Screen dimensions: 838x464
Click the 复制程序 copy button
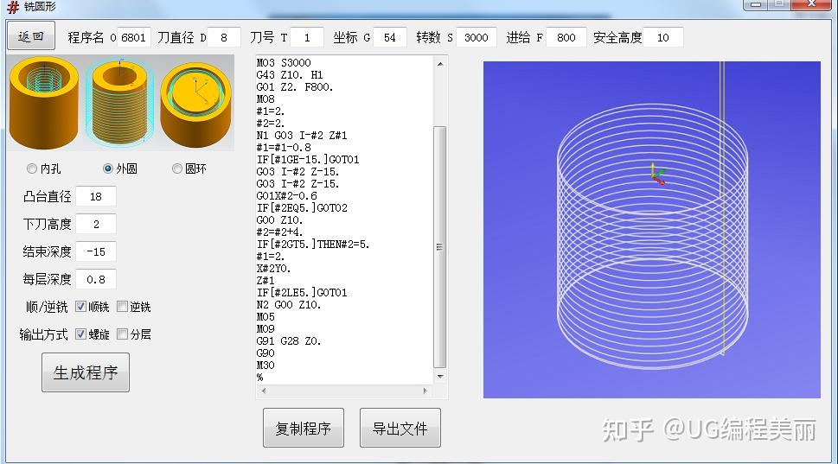(x=303, y=429)
